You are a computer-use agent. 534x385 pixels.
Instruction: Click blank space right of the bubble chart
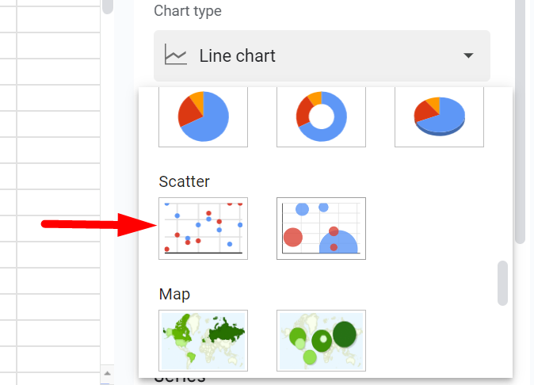(x=436, y=228)
